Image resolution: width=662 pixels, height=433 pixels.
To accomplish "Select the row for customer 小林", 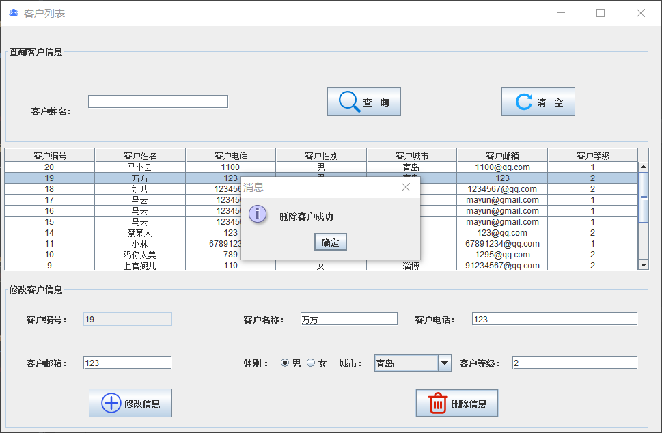I will (x=321, y=244).
